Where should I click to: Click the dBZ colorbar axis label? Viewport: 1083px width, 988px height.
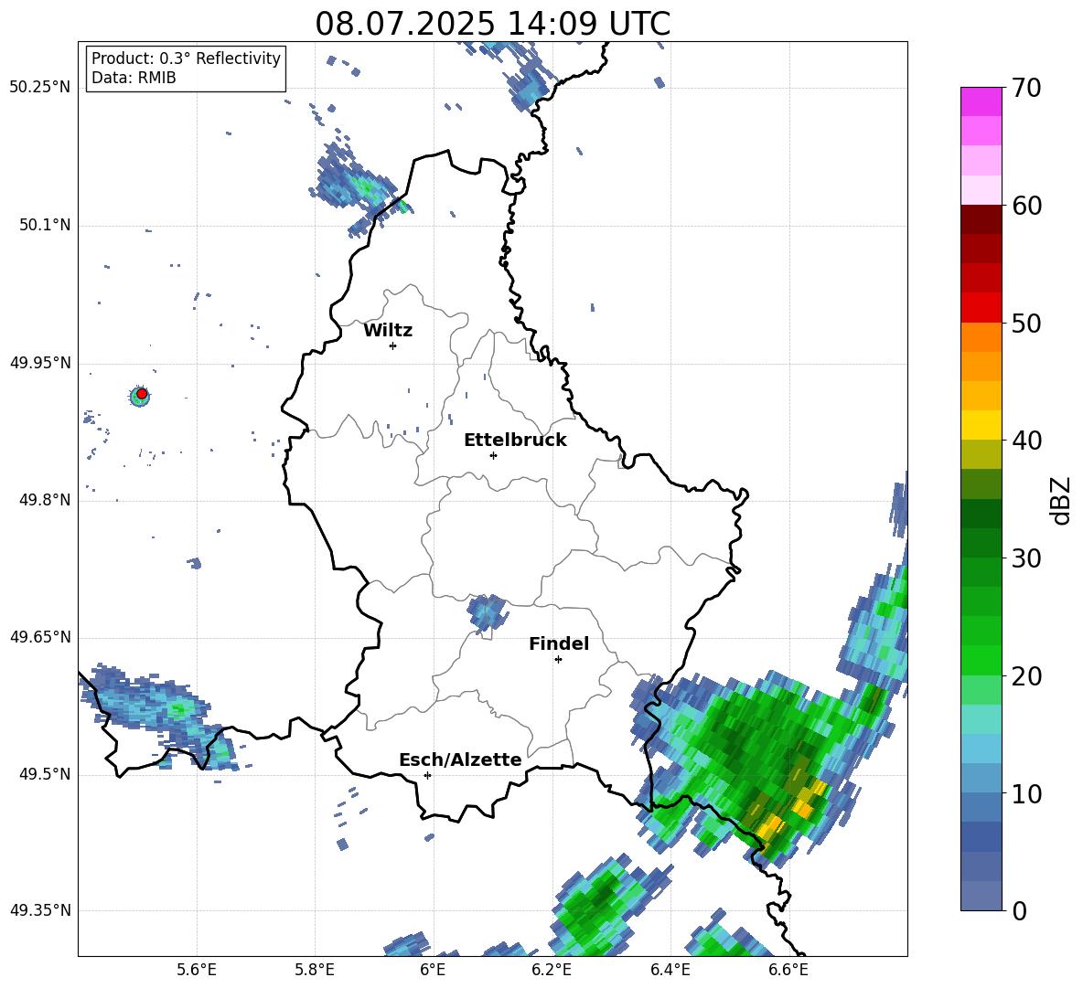pos(1060,500)
